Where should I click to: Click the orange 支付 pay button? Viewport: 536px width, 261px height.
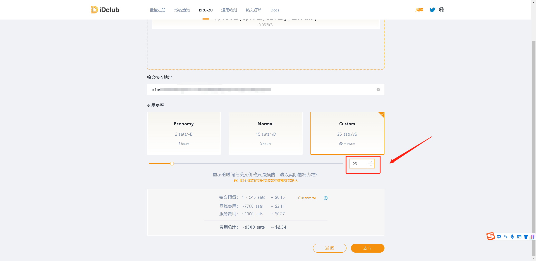(367, 248)
